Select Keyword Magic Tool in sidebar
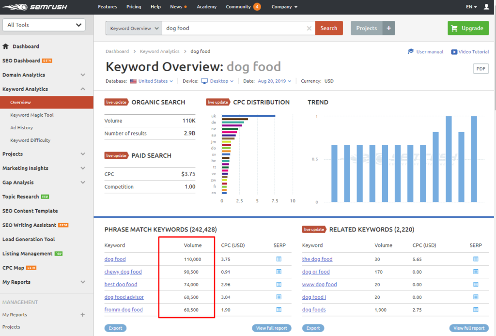Viewport: 496px width, 336px height. (32, 115)
